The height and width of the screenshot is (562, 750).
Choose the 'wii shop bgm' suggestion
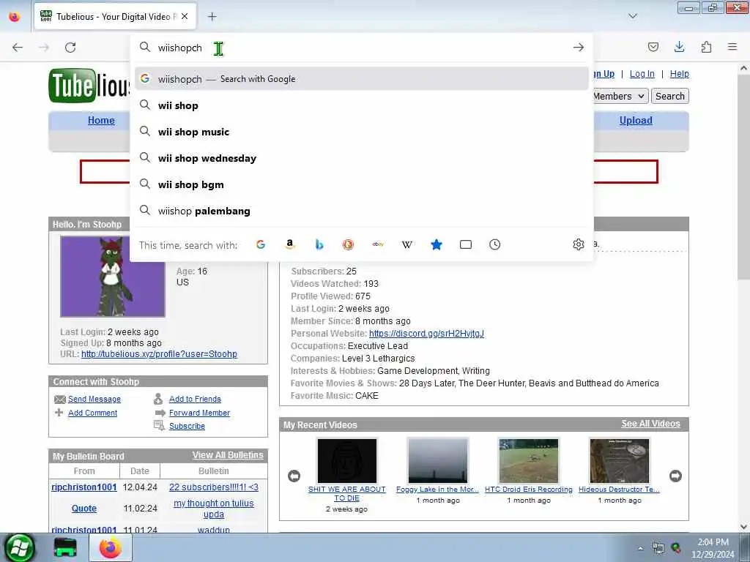click(362, 184)
